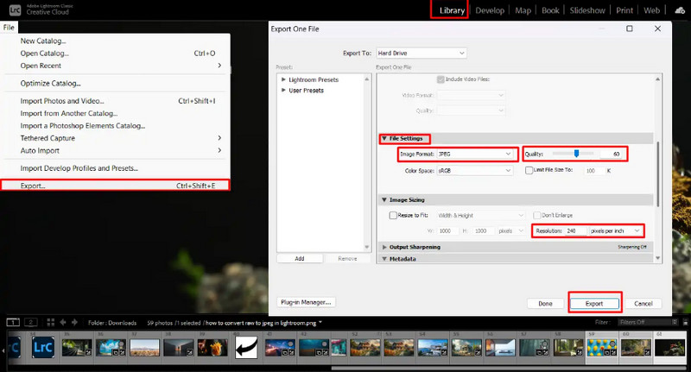The width and height of the screenshot is (691, 372).
Task: Select the curved arrow thumbnail number 40
Action: [x=246, y=347]
